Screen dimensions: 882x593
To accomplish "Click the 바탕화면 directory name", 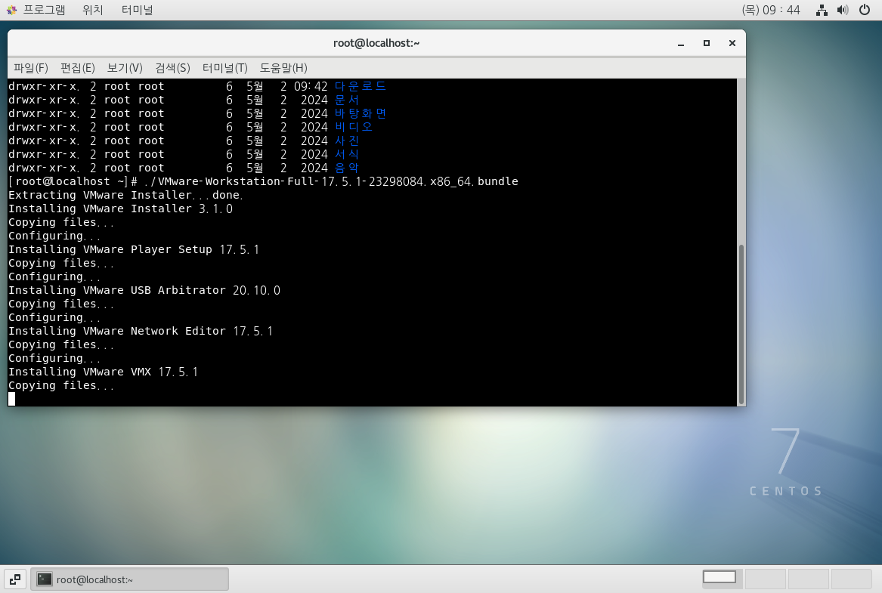I will pos(360,113).
